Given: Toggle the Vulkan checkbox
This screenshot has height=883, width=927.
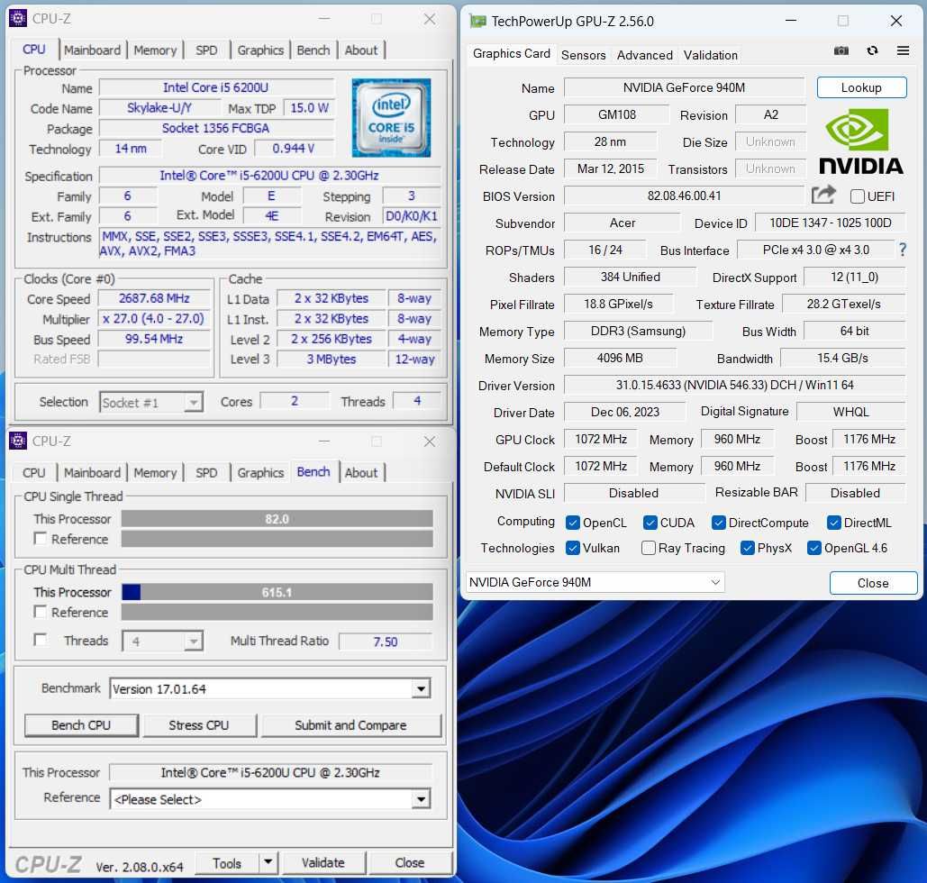Looking at the screenshot, I should click(572, 548).
